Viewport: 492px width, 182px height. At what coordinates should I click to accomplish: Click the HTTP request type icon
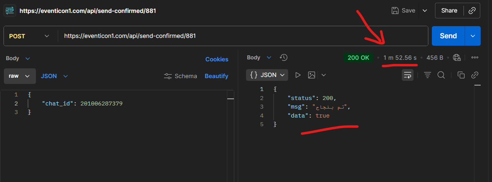[x=9, y=11]
